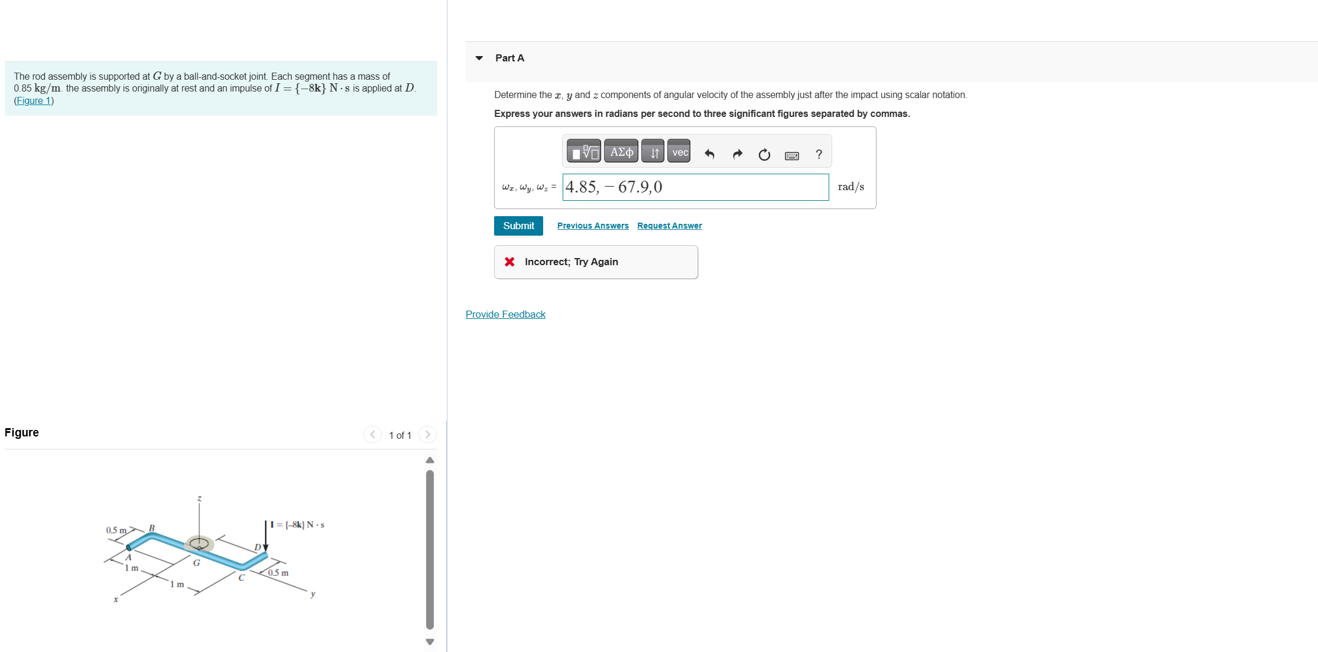Open the keyboard shortcuts icon
The height and width of the screenshot is (652, 1318).
[x=791, y=155]
